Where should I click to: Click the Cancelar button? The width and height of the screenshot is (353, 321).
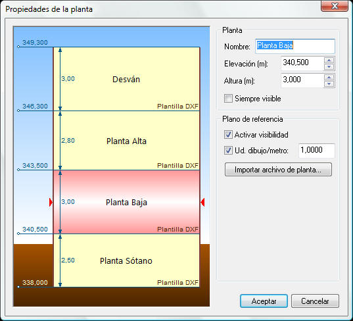coord(315,301)
